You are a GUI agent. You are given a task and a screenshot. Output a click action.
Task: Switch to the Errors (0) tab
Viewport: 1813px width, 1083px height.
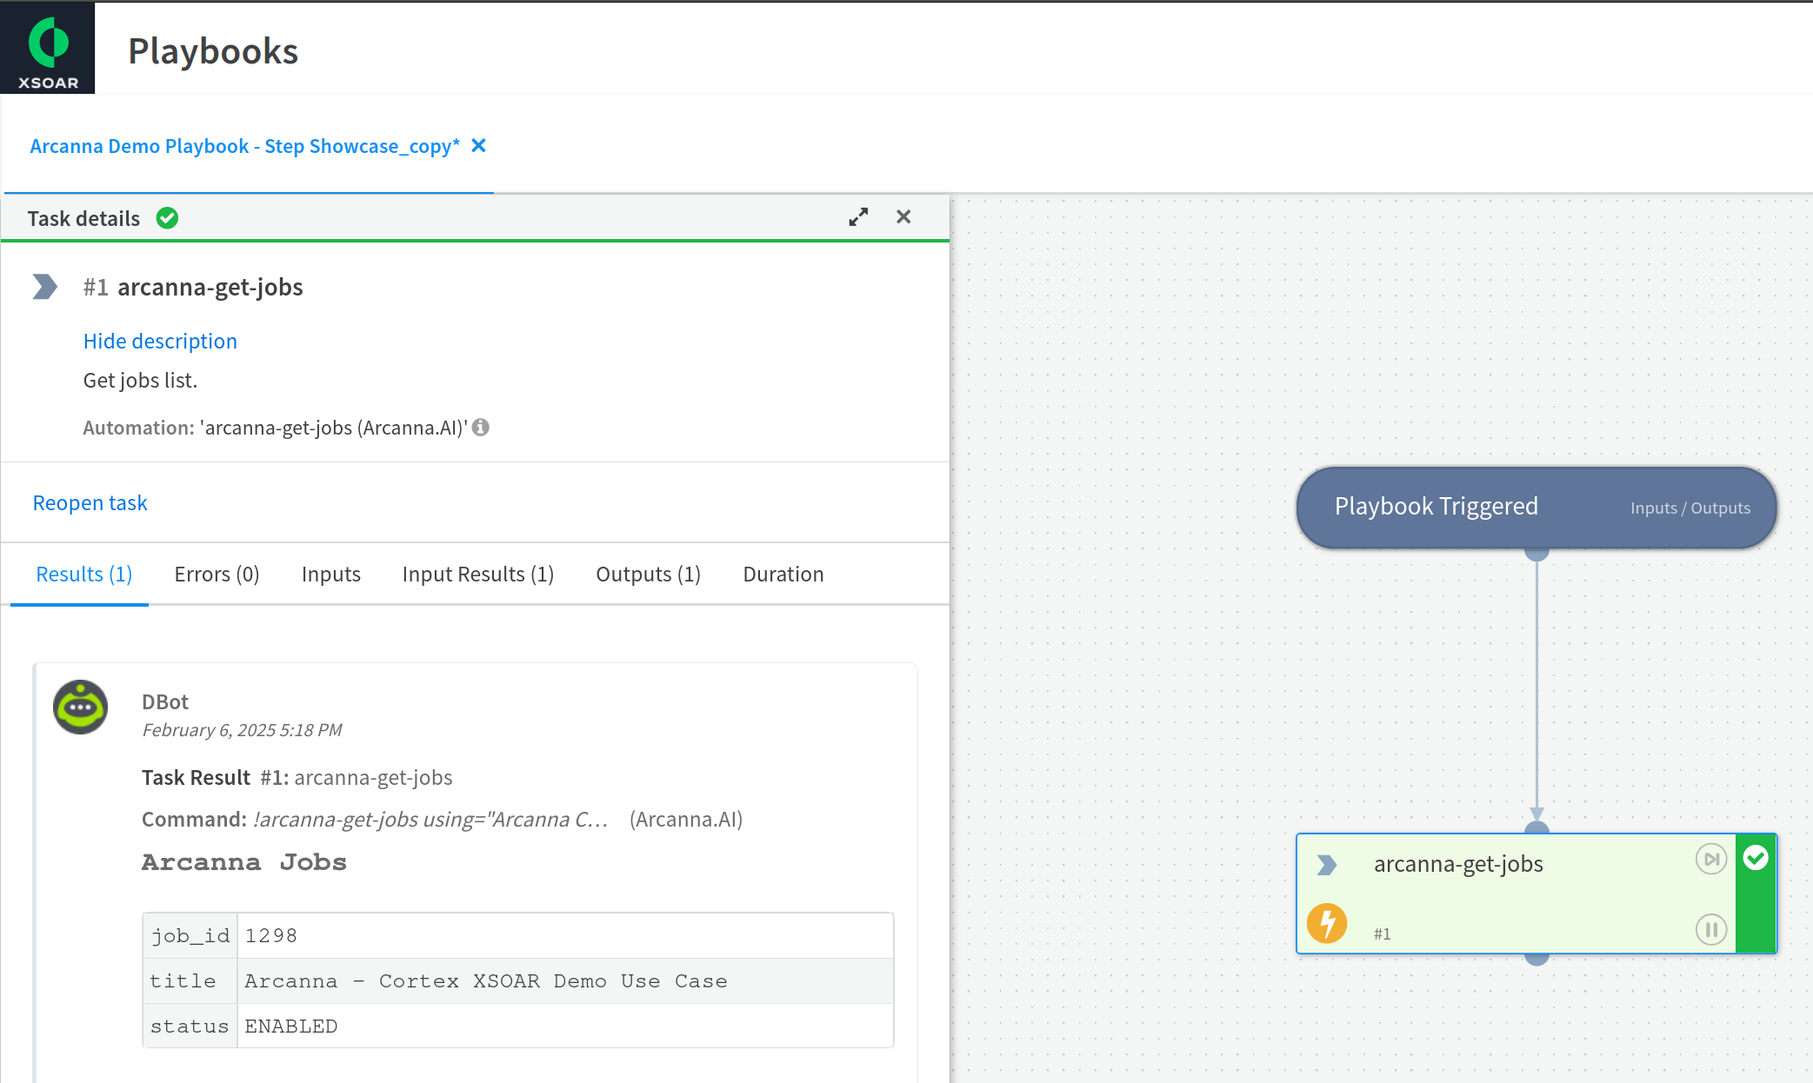pos(217,575)
